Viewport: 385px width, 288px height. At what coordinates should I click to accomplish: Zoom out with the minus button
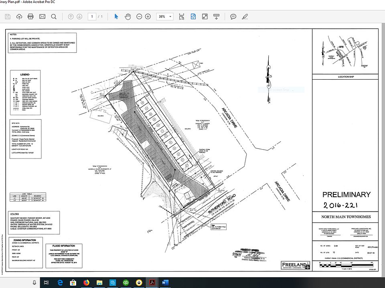(139, 16)
